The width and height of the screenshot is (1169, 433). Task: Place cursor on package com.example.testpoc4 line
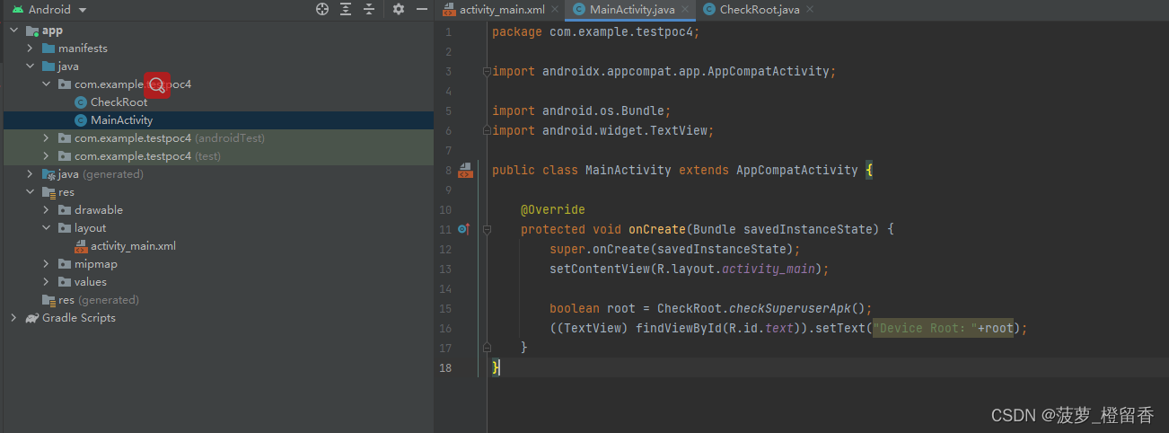[x=595, y=31]
